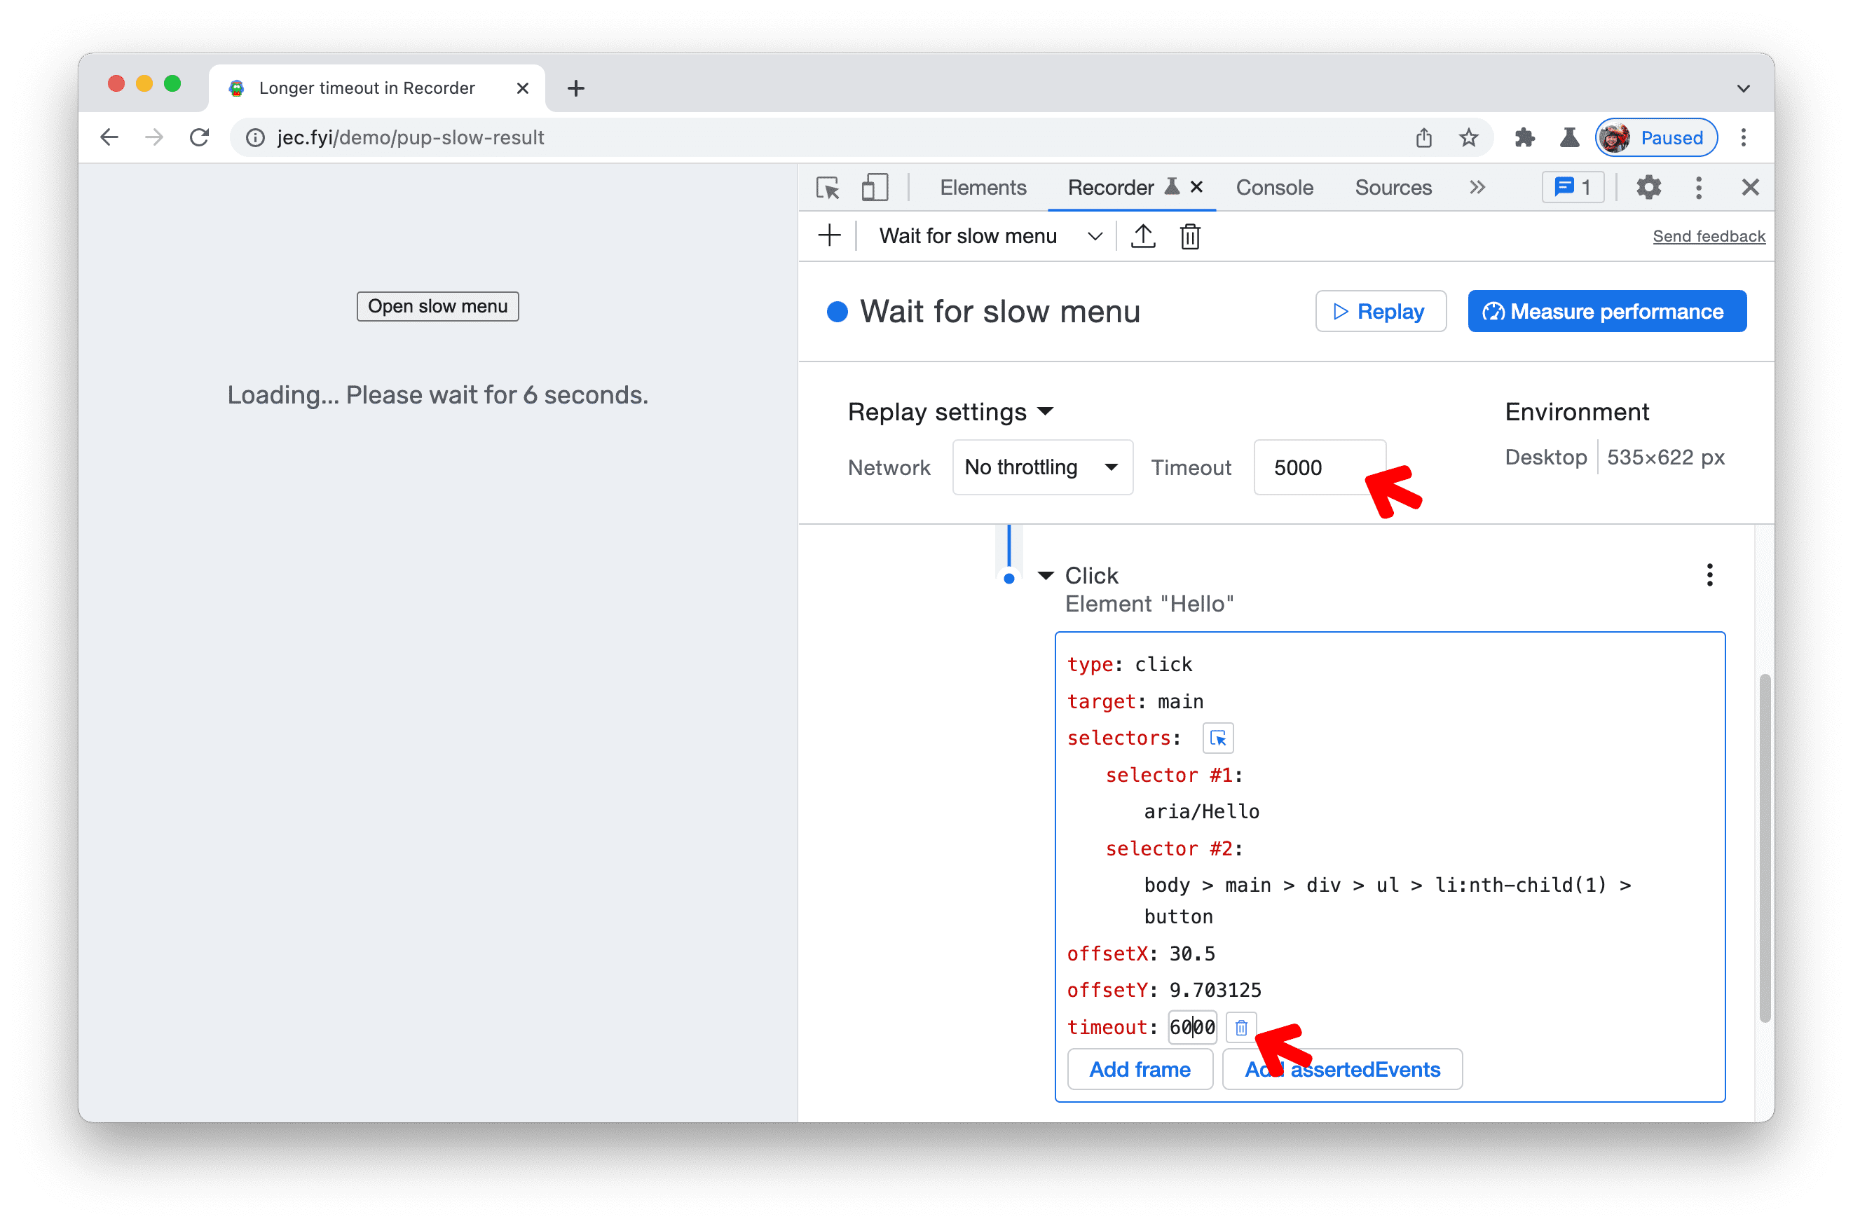Click the delete recording icon
The image size is (1853, 1226).
click(1191, 235)
